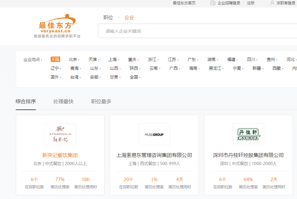Expand the 广东 location dropdown
The height and width of the screenshot is (199, 297).
(x=193, y=59)
